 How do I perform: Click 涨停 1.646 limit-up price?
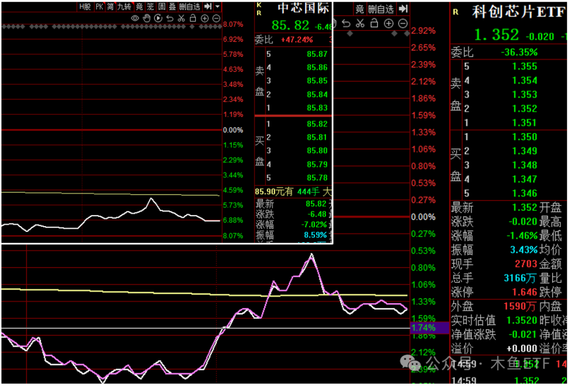[524, 292]
